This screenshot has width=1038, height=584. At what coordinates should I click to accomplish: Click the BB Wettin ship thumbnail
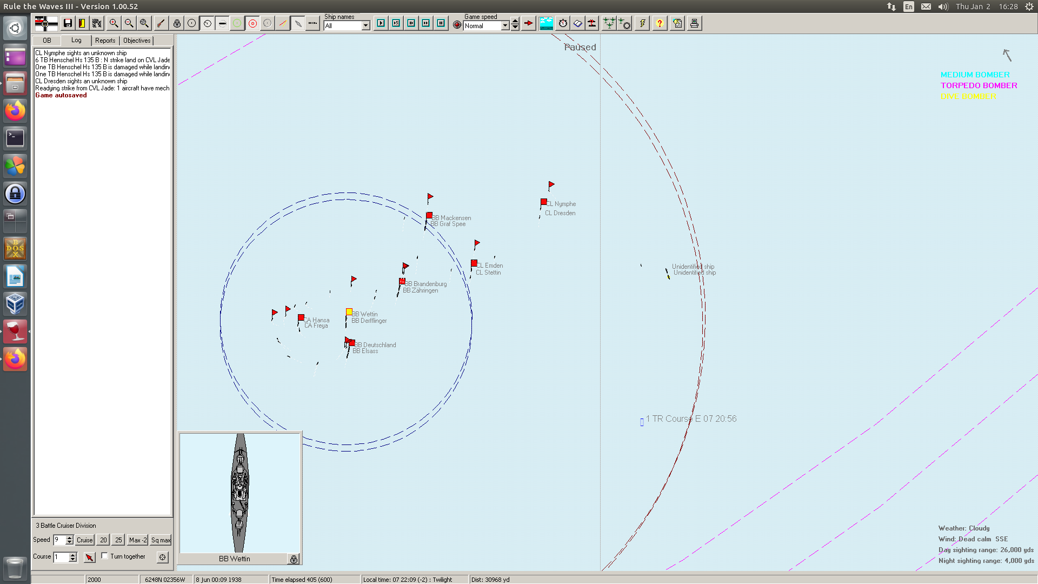(x=239, y=493)
